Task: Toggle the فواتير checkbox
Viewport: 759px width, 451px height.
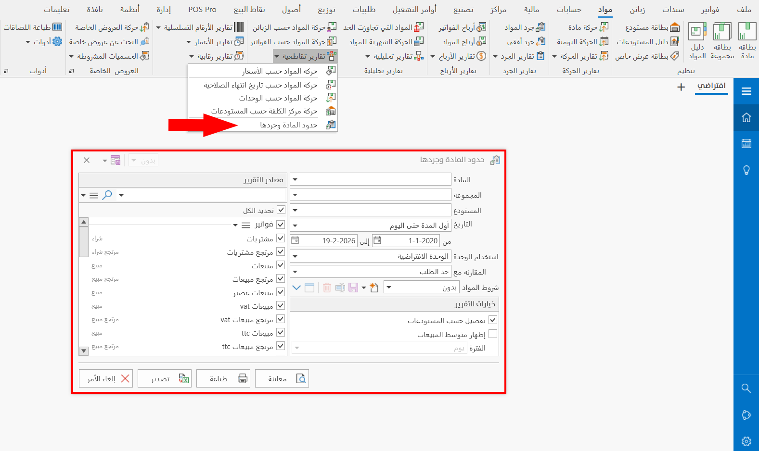Action: tap(281, 225)
